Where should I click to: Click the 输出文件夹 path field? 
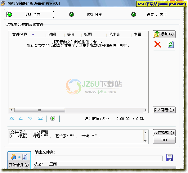[99, 158]
